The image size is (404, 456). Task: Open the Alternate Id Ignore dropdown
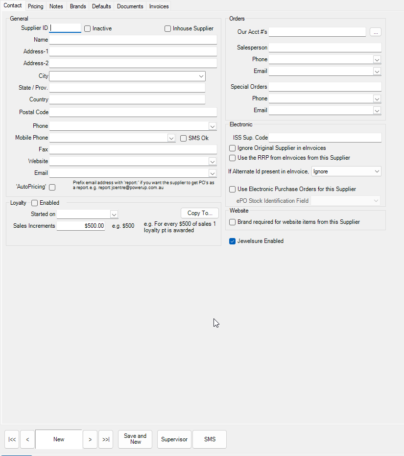(346, 171)
